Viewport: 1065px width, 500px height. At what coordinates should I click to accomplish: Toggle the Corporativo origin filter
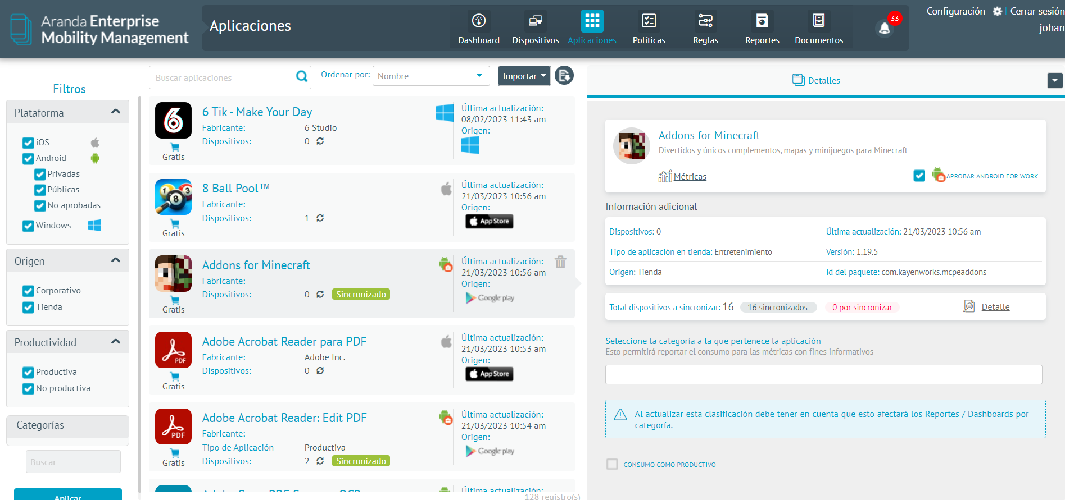point(28,291)
